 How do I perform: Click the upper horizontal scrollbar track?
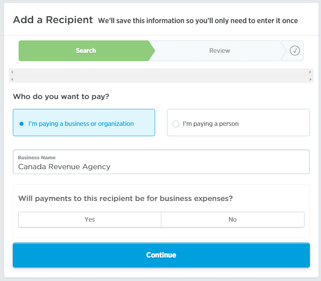tap(161, 72)
